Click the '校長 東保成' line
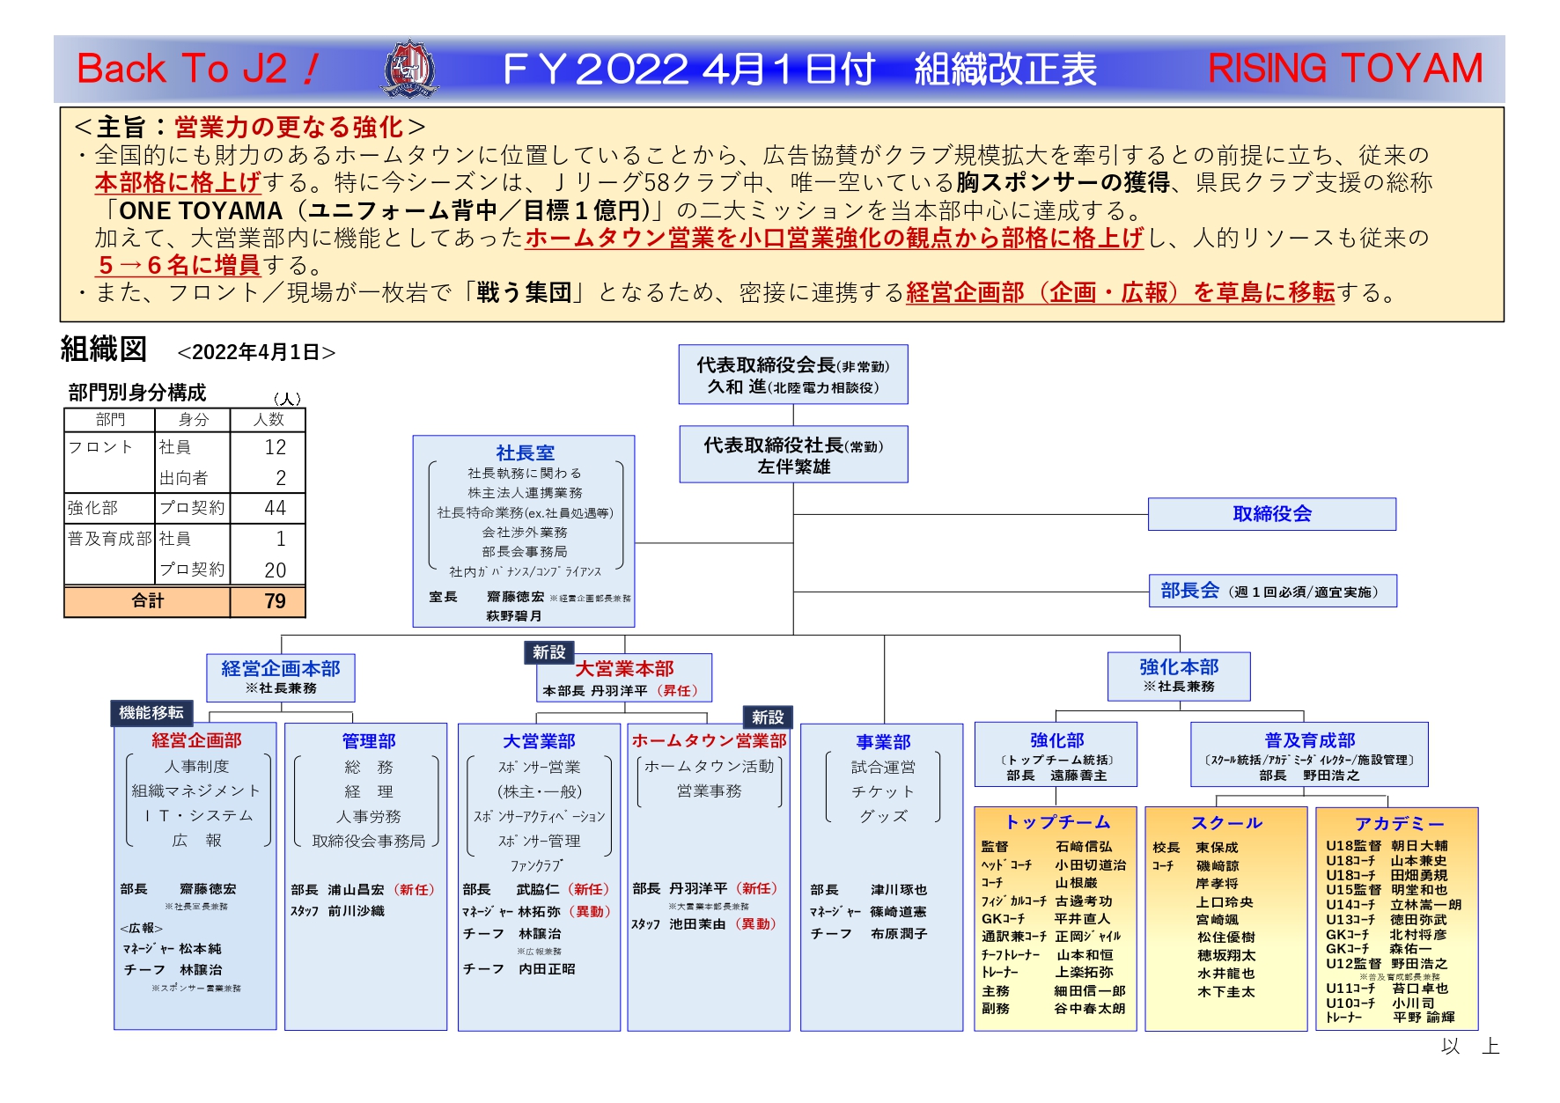The image size is (1560, 1103). tap(1196, 848)
